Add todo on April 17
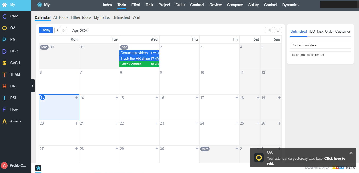 tap(237, 98)
